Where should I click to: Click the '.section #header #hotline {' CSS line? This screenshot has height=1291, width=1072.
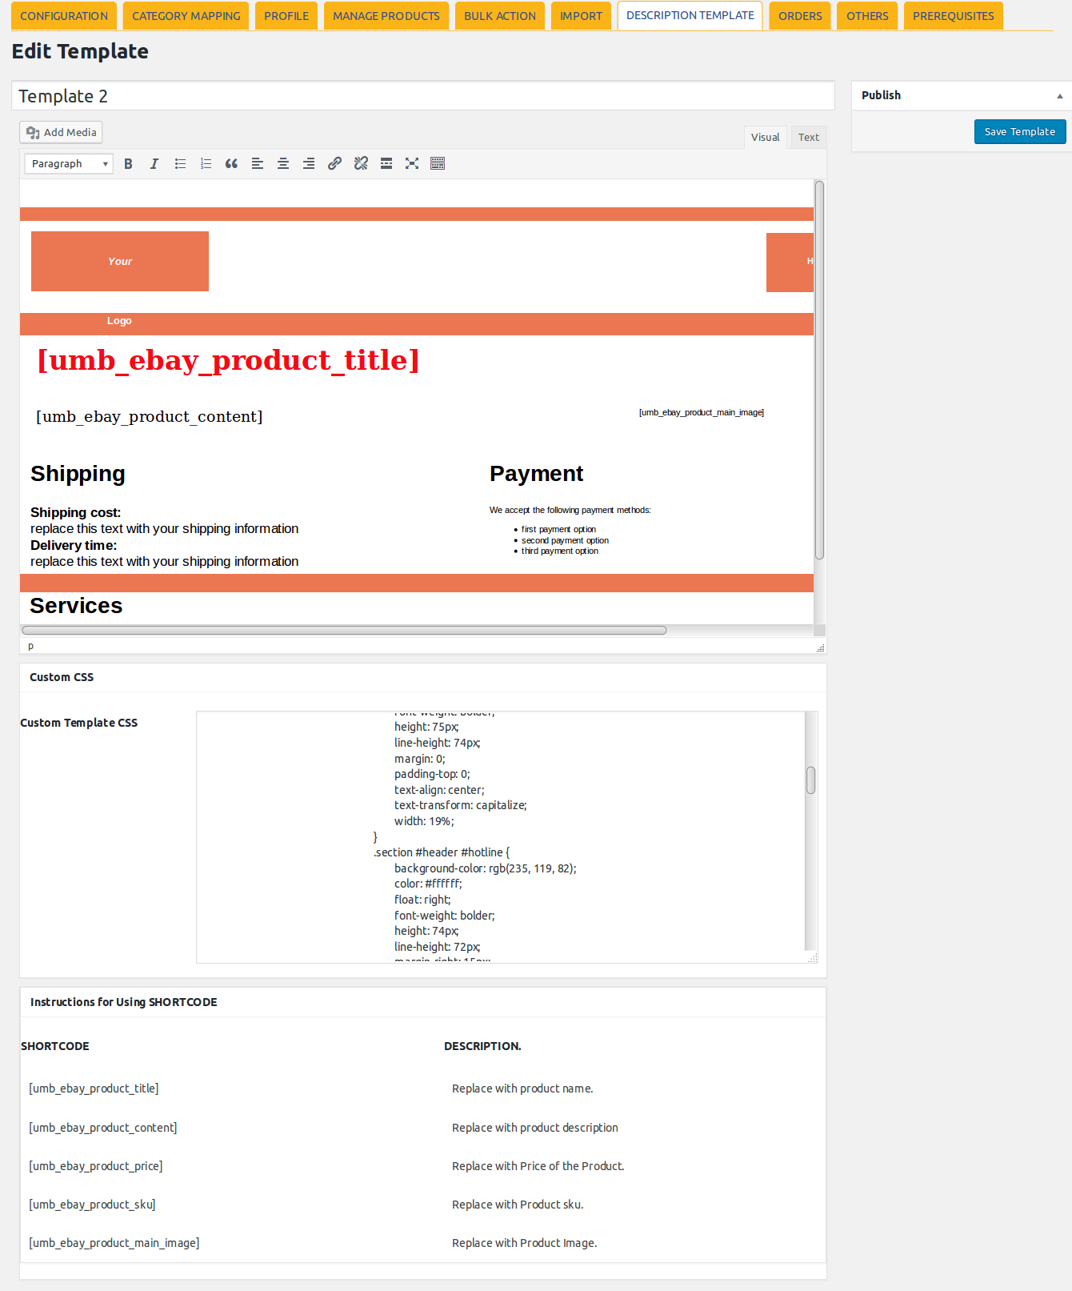pos(442,852)
